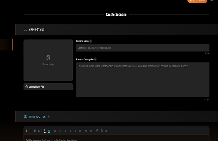Screen dimensions: 218x141
Task: Clear formatting with the last toolbar icon
Action: pos(106,131)
